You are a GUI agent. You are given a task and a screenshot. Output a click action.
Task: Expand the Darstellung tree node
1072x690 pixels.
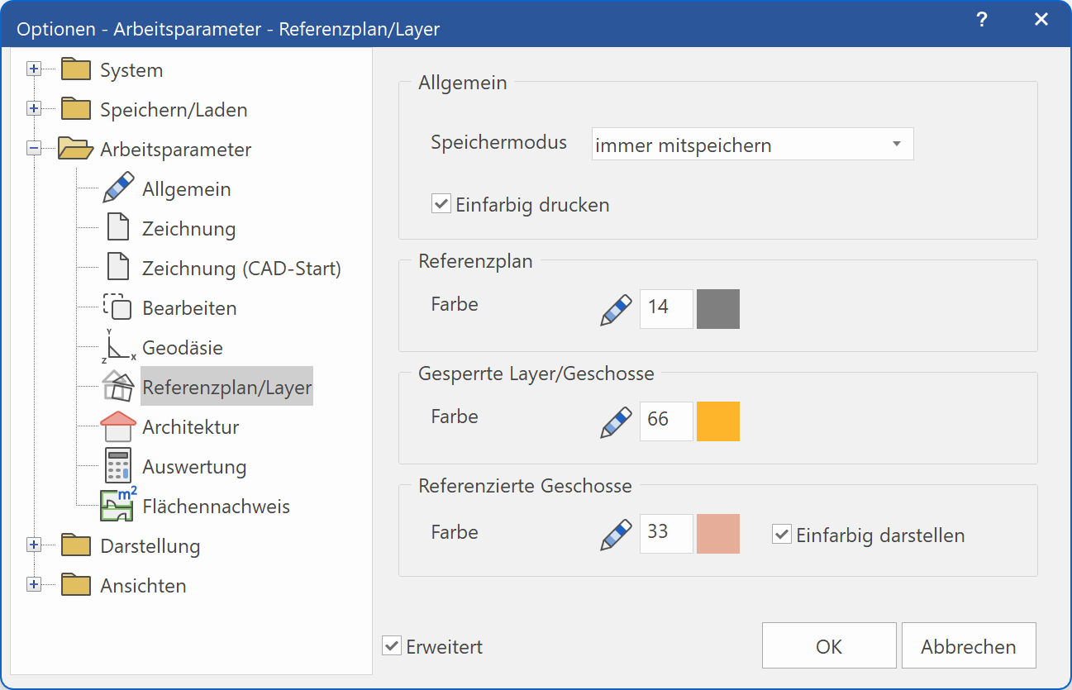pyautogui.click(x=33, y=545)
